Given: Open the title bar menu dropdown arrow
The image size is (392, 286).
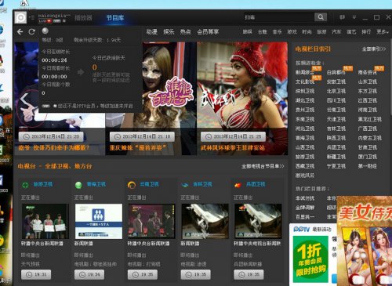Looking at the screenshot, I should (x=354, y=17).
